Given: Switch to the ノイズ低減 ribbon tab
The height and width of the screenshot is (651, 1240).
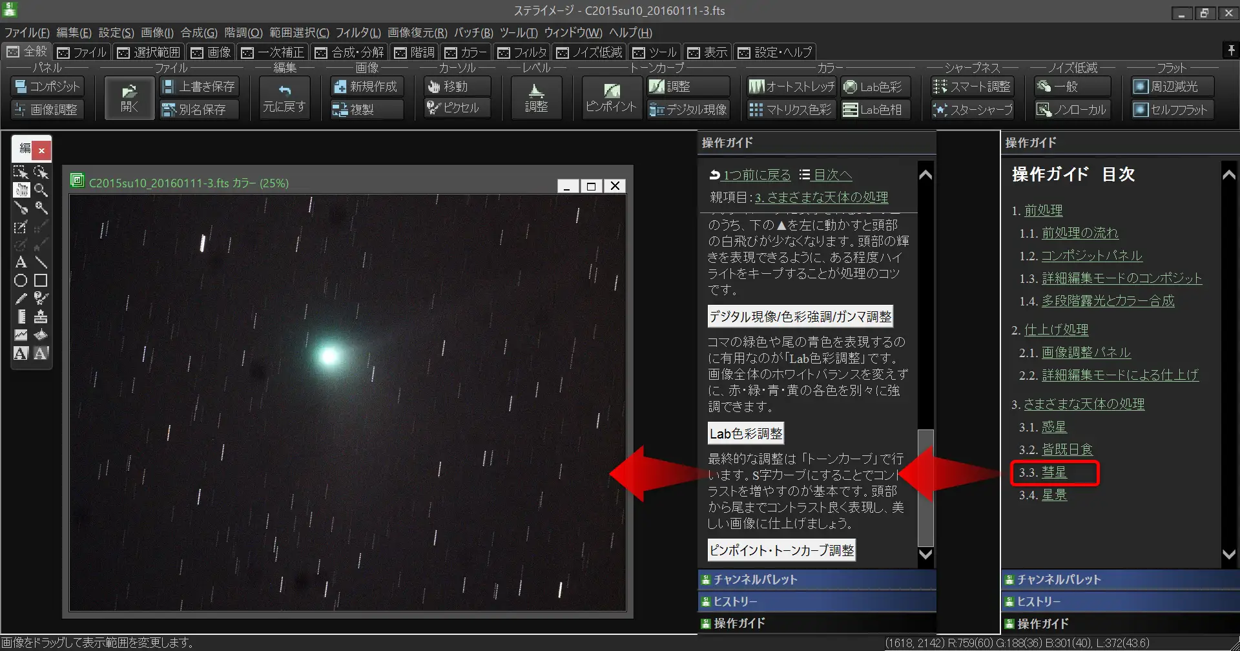Looking at the screenshot, I should (588, 52).
